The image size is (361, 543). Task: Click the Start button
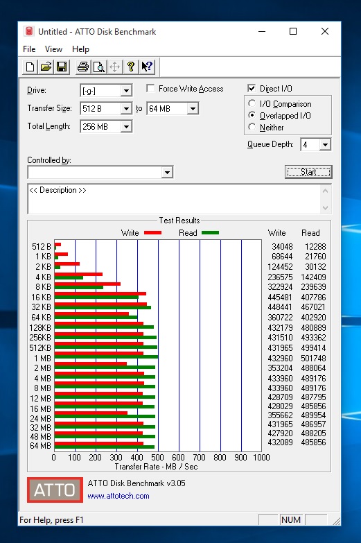[308, 172]
